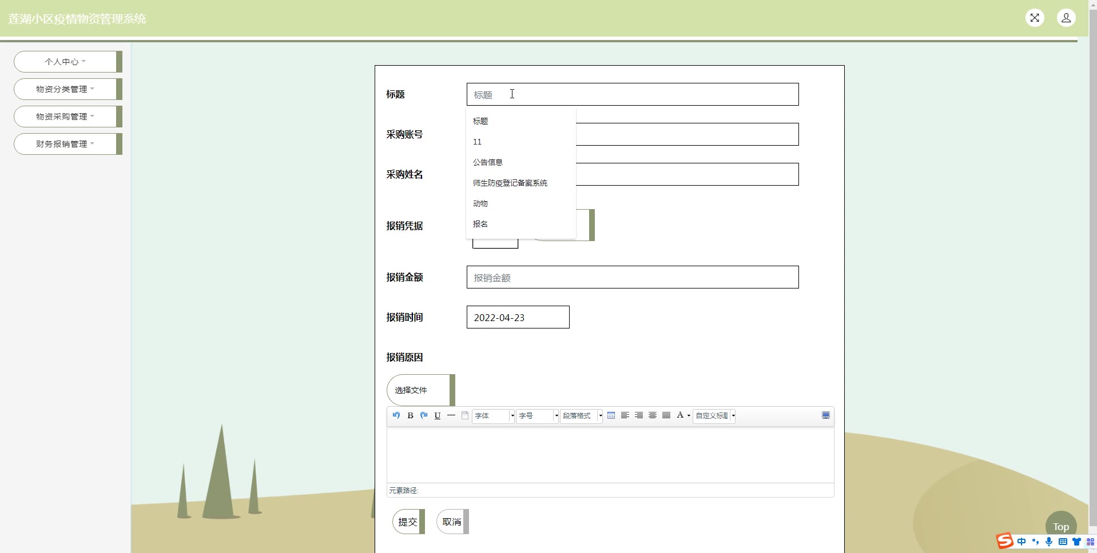
Task: Choose 报名 from the autocomplete list
Action: (x=520, y=224)
